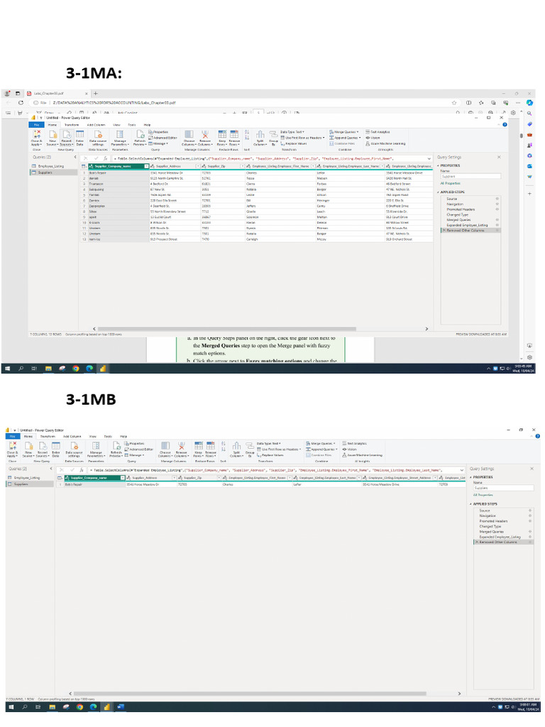Open Supplier_Address column filter arrow in 3-1MA
The width and height of the screenshot is (545, 727).
[198, 166]
